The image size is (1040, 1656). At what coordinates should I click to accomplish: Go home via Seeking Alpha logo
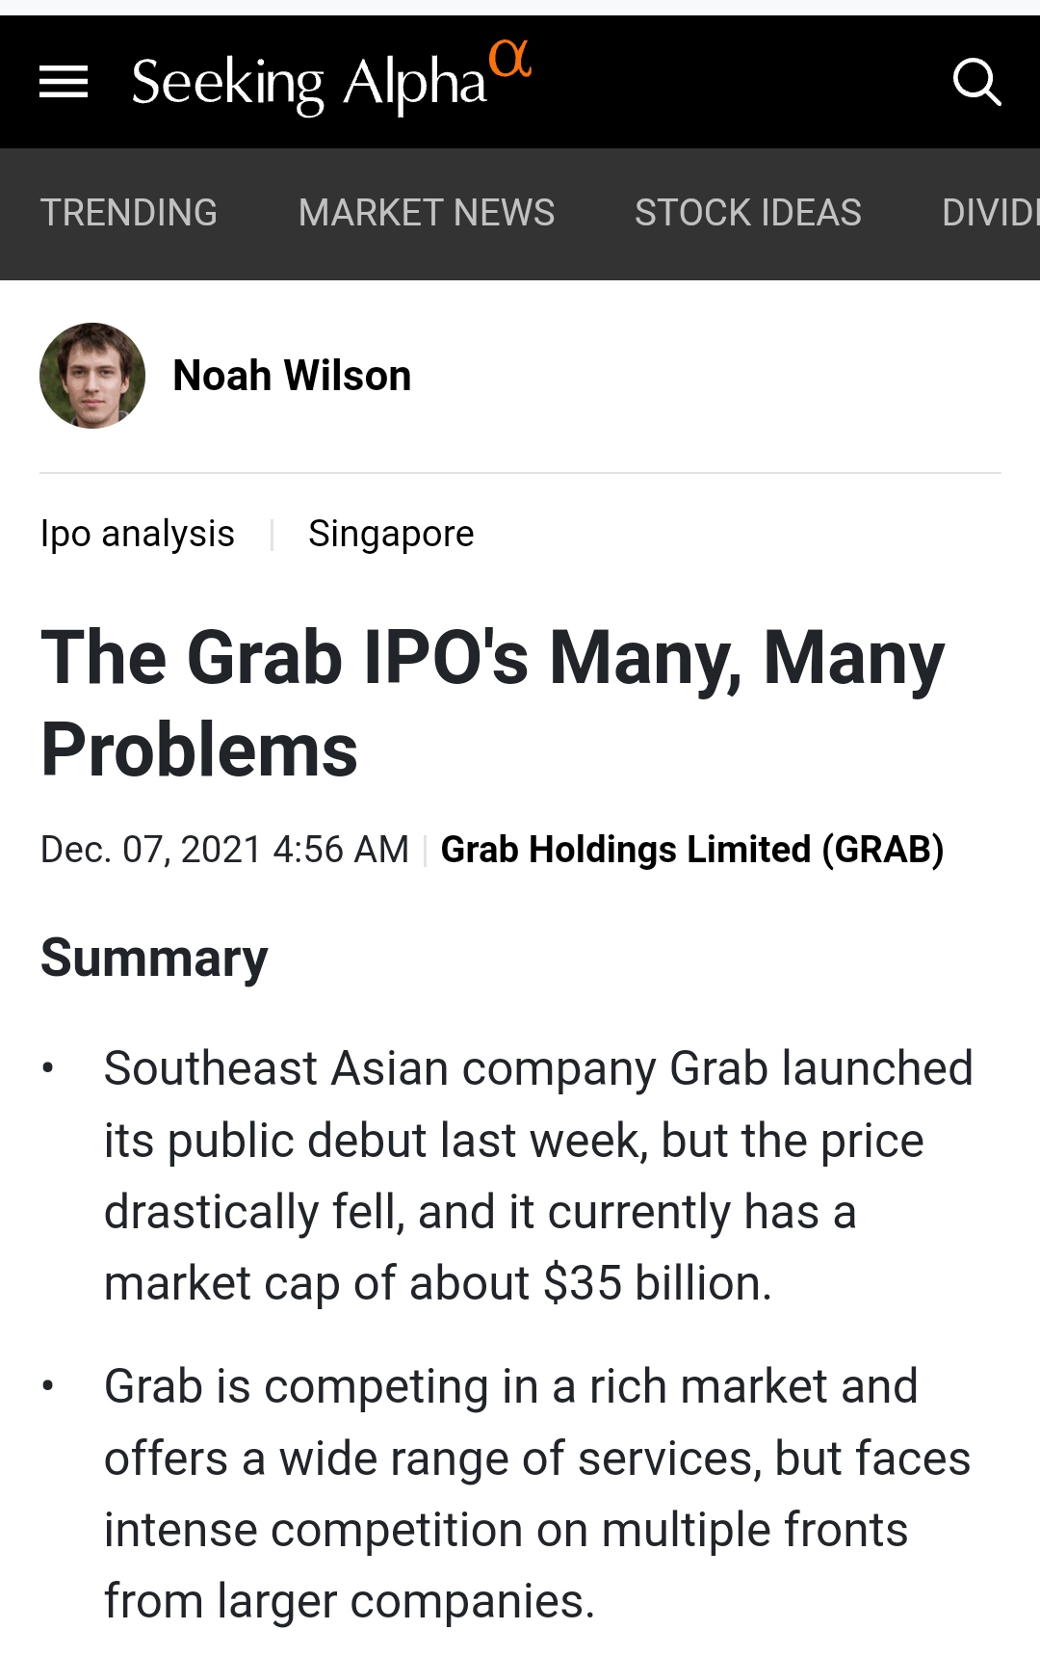pos(331,79)
